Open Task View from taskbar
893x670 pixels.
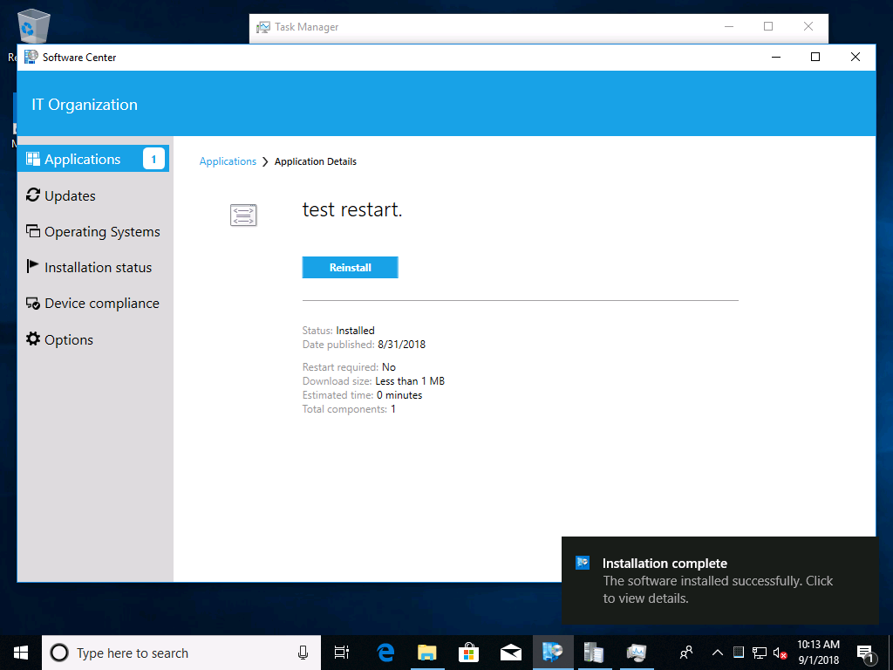342,653
